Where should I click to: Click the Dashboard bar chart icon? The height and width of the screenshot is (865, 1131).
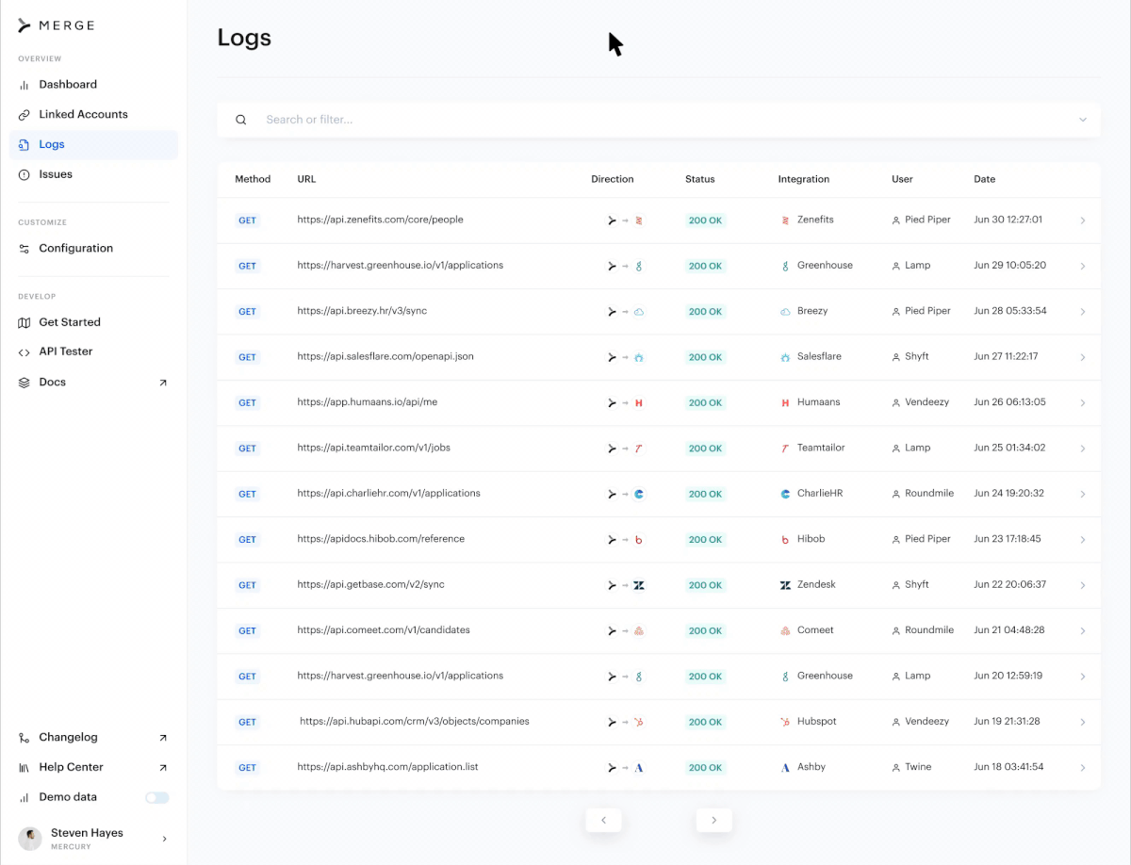[x=25, y=85]
